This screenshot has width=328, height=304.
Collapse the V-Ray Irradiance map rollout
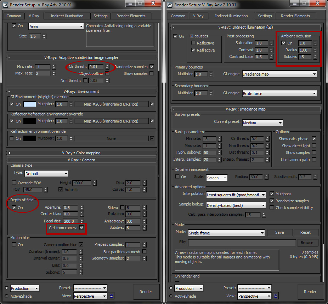[x=174, y=109]
